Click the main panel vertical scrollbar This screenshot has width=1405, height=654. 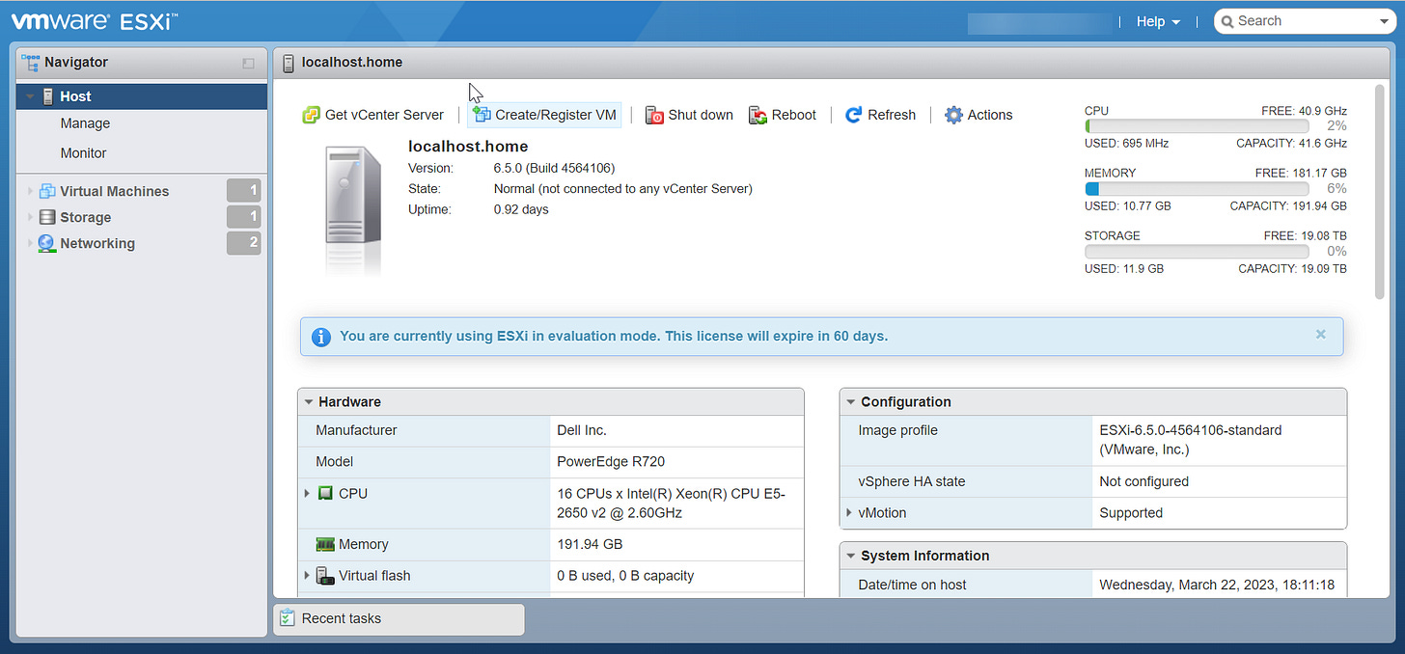click(x=1380, y=191)
